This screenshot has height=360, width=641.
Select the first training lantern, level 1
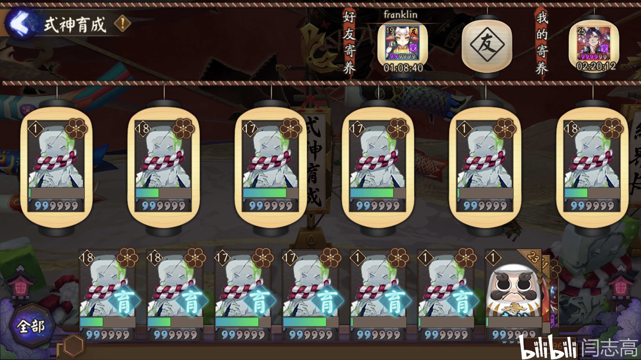tap(56, 166)
